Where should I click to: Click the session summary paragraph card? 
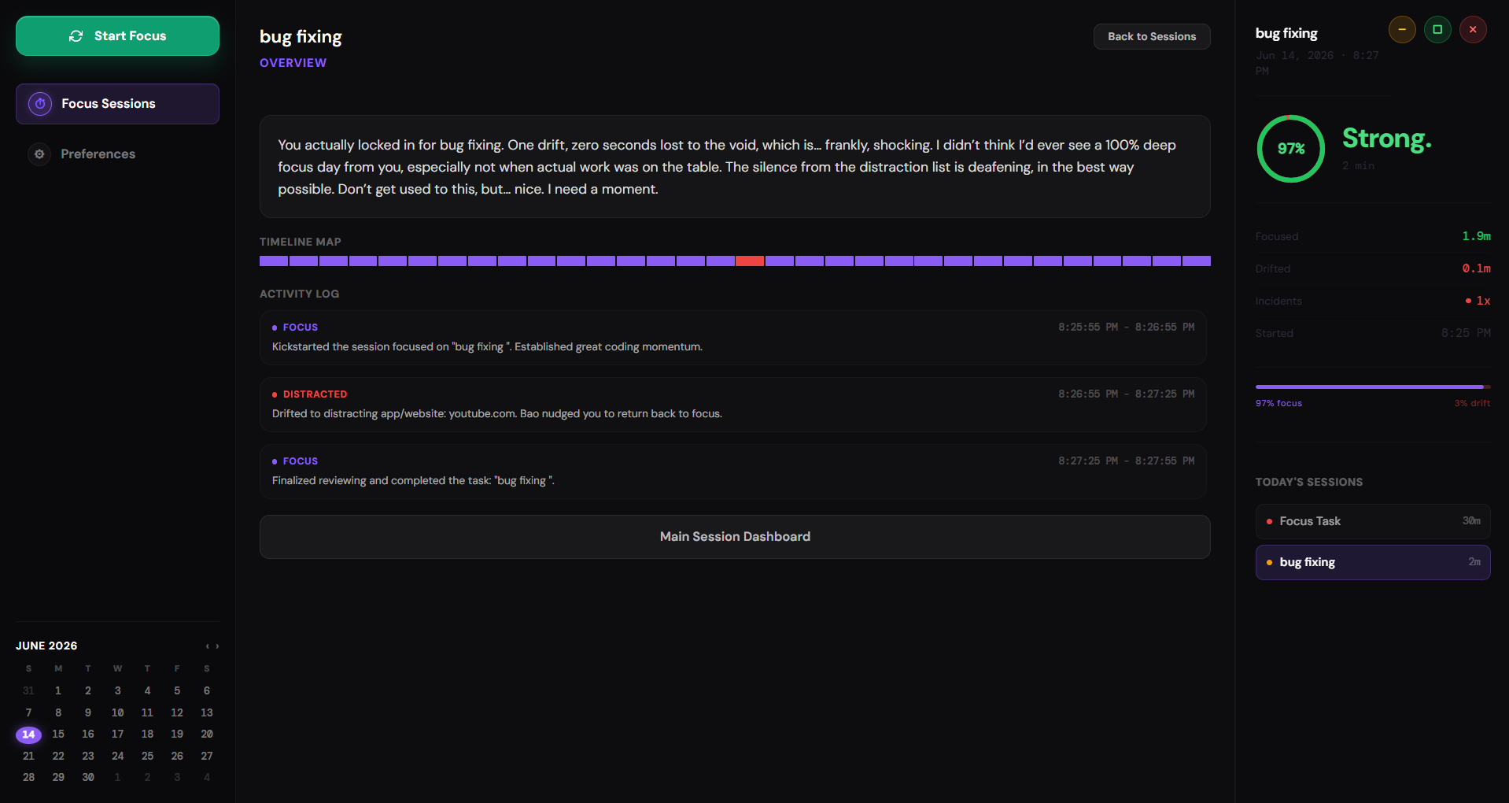[735, 167]
